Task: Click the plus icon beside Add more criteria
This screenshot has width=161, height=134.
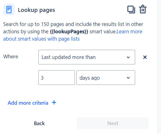Action: point(54,103)
